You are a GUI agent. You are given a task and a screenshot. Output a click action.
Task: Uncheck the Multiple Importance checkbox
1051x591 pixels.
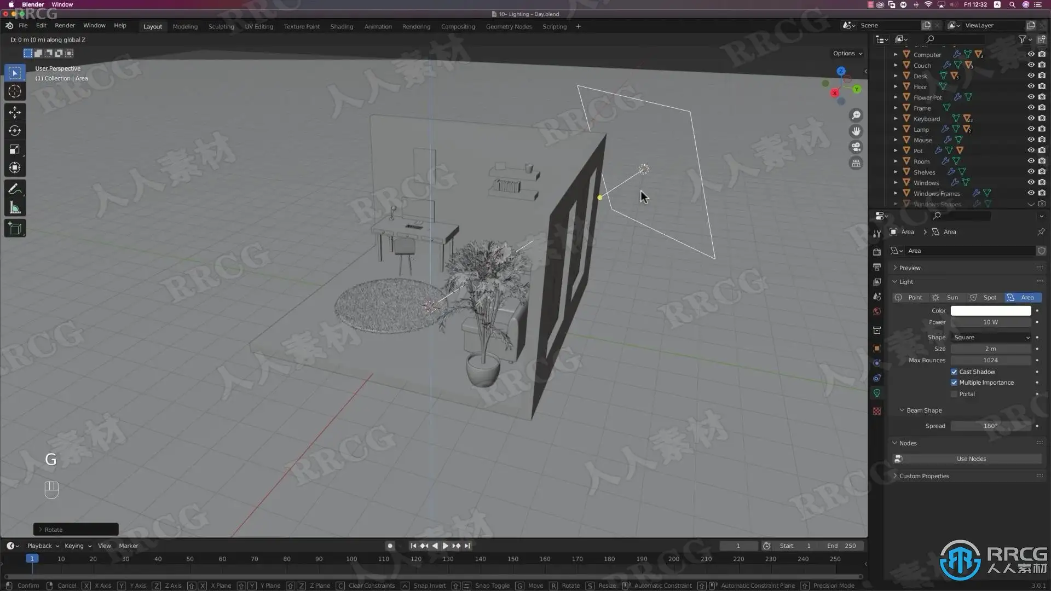[954, 383]
